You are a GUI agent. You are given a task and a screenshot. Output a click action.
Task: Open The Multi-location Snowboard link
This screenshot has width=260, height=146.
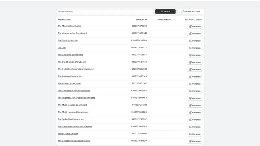tap(72, 105)
